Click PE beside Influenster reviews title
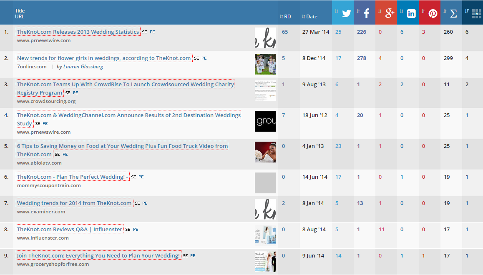 click(136, 230)
